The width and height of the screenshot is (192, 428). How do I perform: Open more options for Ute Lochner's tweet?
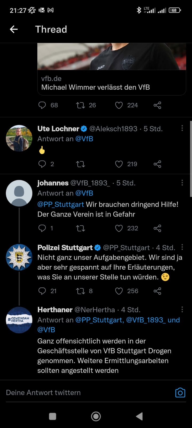(182, 128)
